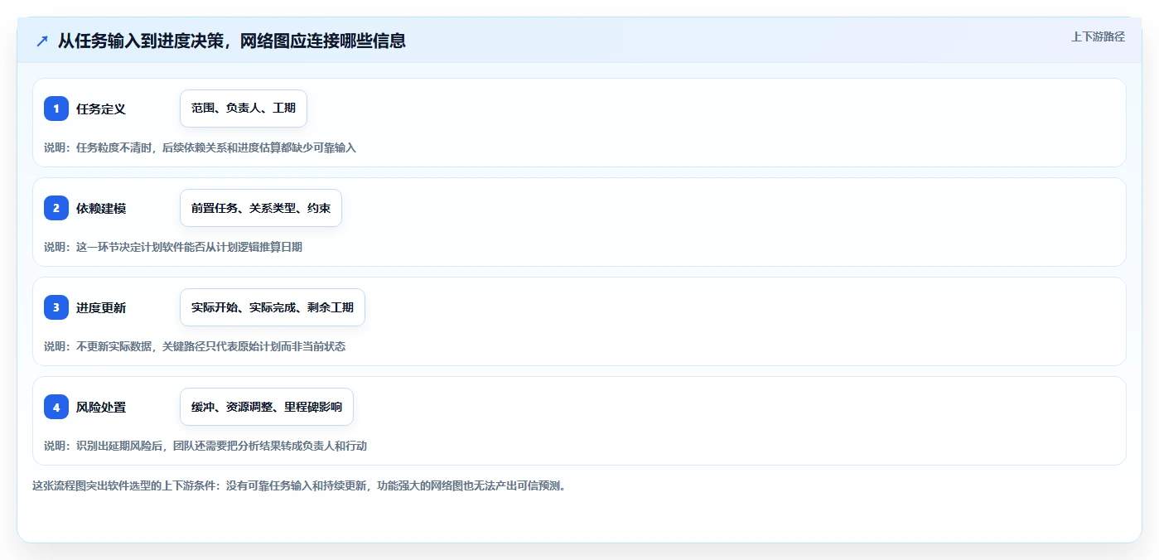Click the 前置任务、关系类型、约束 chip

261,208
